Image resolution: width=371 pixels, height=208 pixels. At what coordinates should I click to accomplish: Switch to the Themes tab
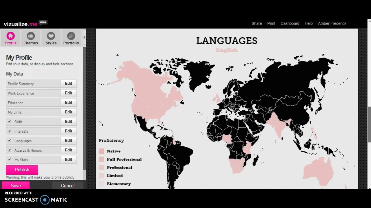coord(31,38)
